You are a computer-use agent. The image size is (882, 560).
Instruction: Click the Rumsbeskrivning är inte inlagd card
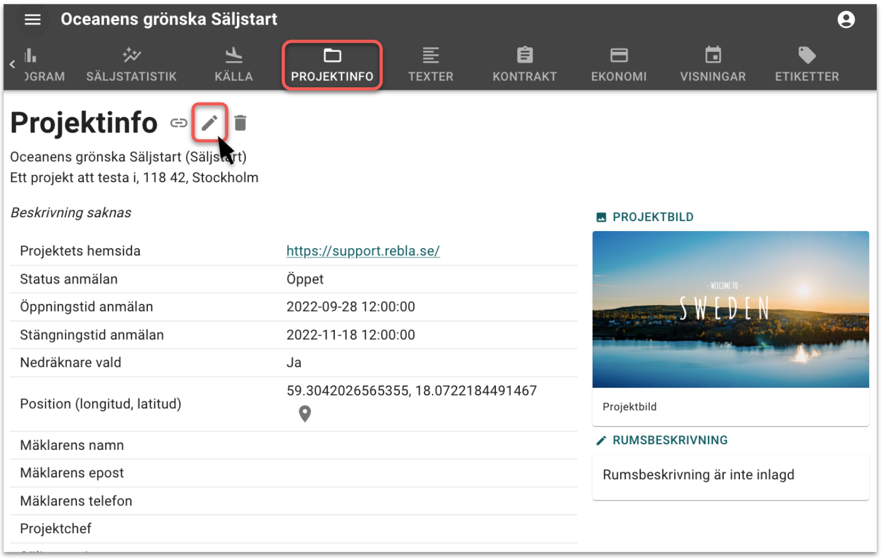coord(730,476)
